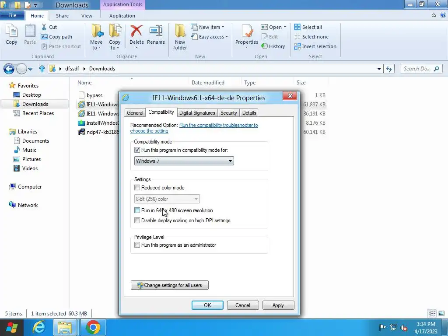Open the Share ribbon tab
Screen dimensions: 448x336
62,16
